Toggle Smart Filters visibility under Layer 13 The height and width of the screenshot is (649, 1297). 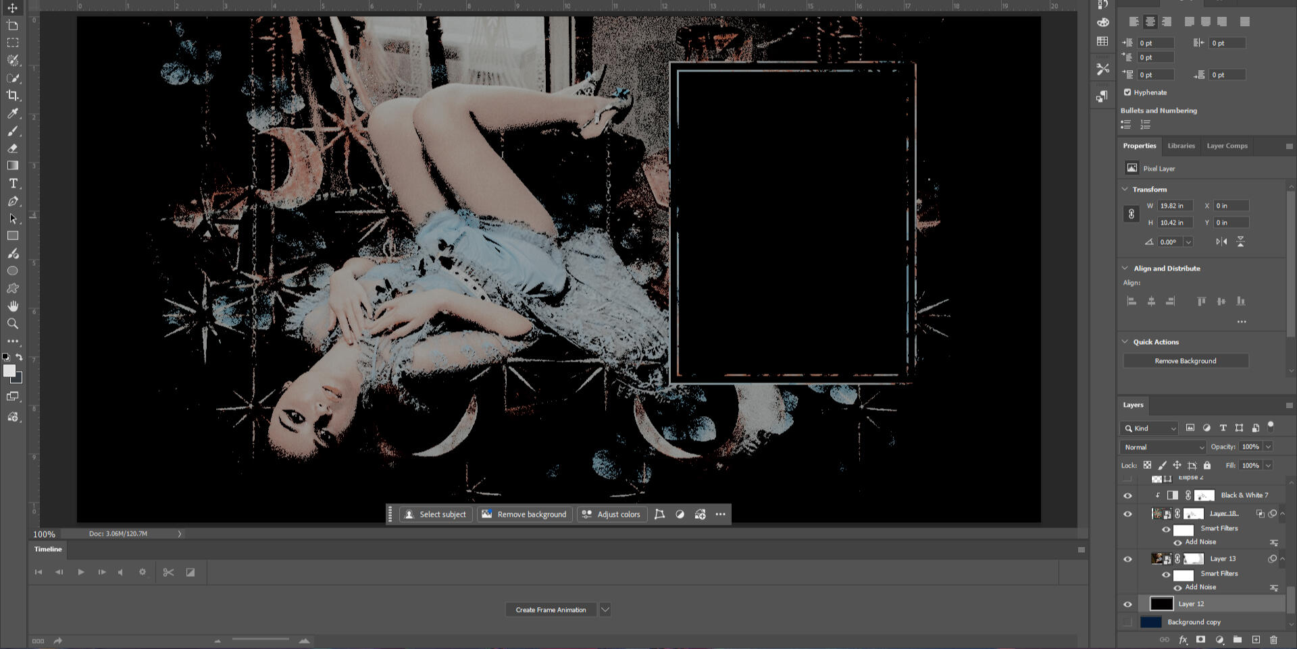1166,575
